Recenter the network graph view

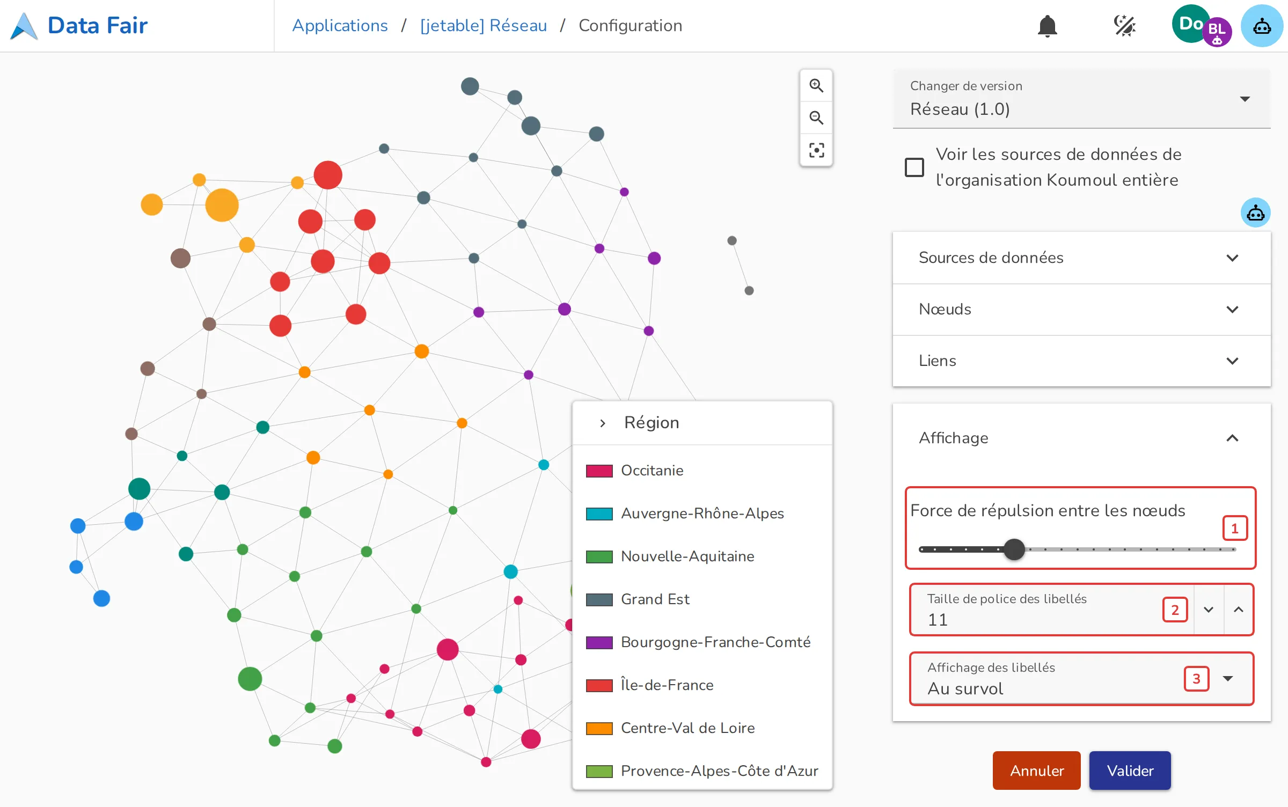tap(816, 150)
